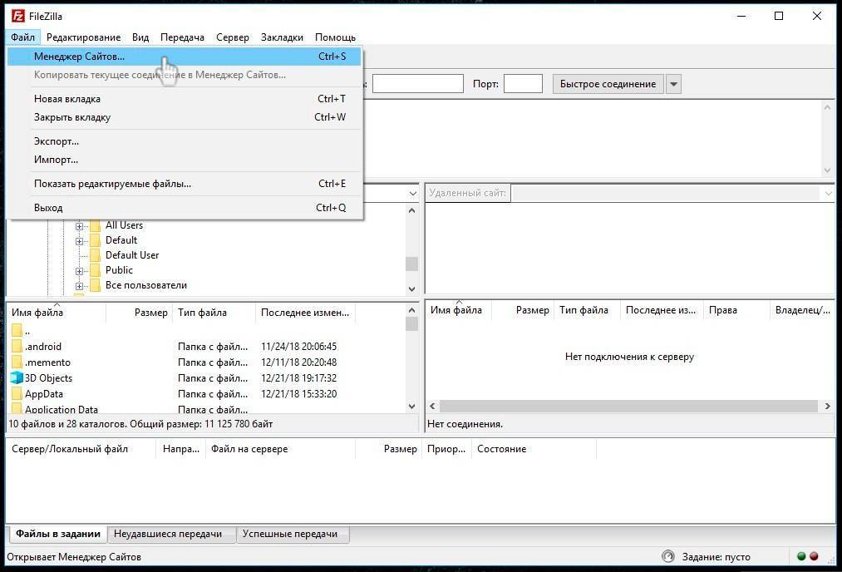Select the All Users folder icon
842x572 pixels.
coord(96,225)
